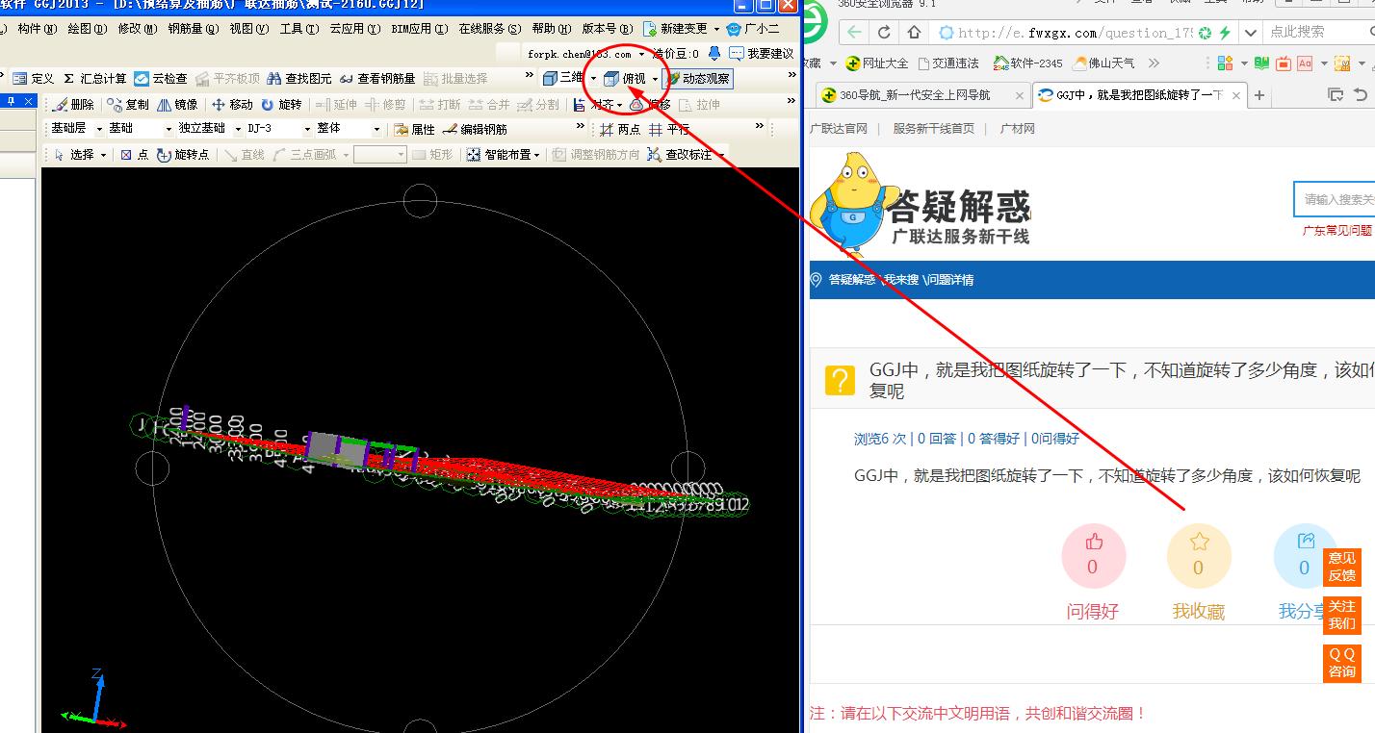Click 问得好 thumbs-up button

tap(1093, 556)
